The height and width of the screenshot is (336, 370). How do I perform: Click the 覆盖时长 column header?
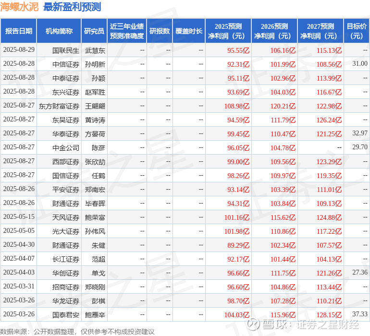pos(189,31)
